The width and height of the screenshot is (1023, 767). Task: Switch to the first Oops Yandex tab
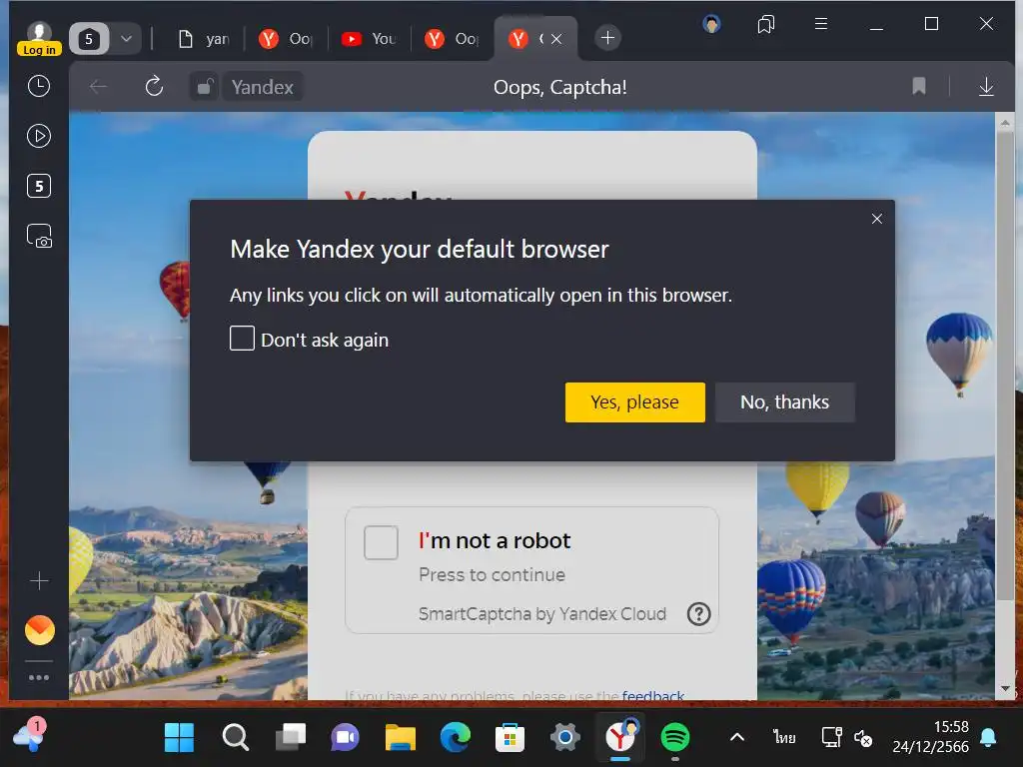(x=285, y=39)
